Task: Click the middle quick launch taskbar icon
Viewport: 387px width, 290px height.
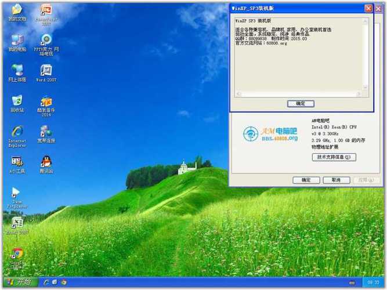Action: tap(55, 282)
